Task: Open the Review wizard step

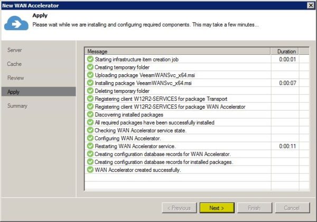Action: [x=16, y=78]
